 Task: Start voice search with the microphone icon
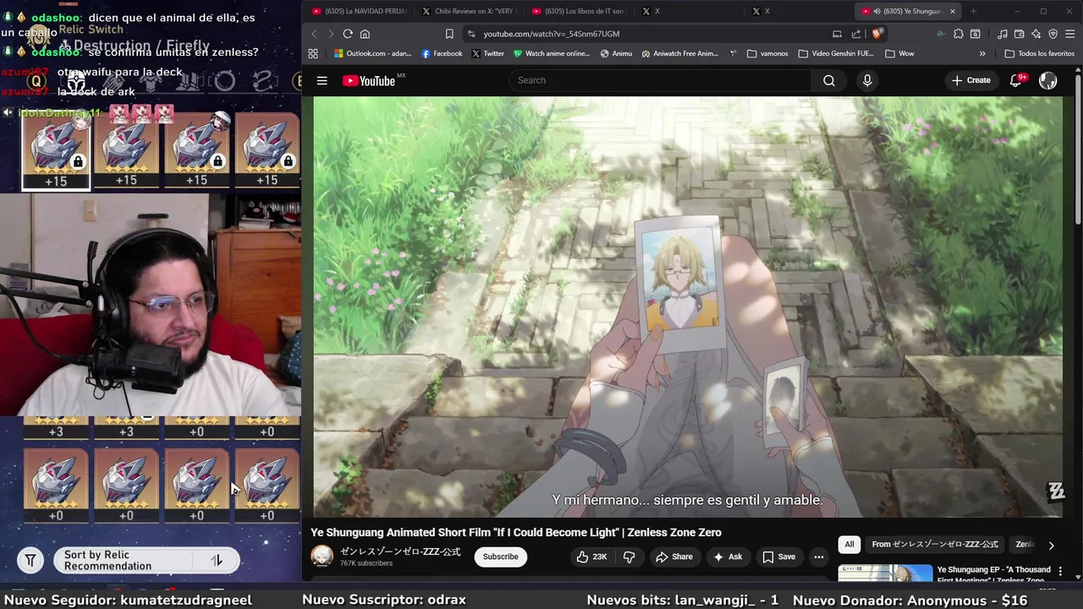(867, 80)
